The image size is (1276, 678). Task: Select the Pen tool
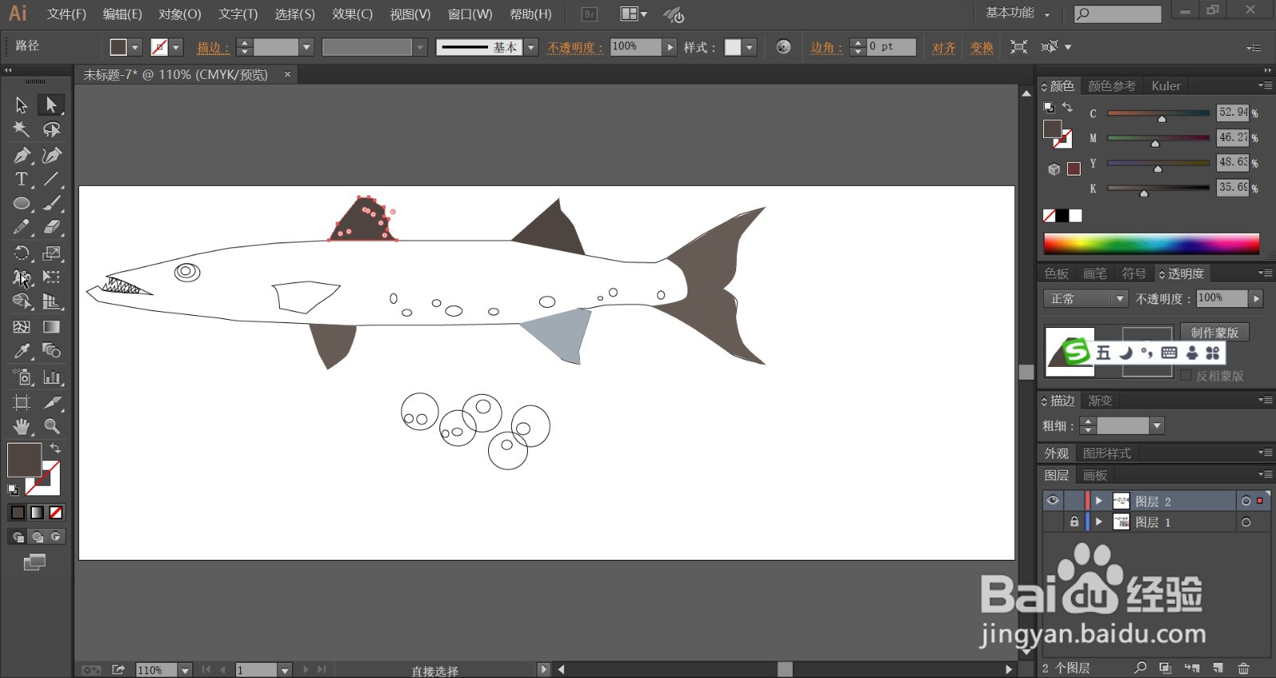[x=22, y=155]
